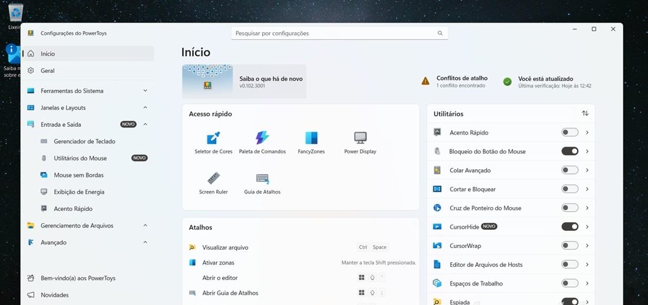Click the Visualizar arquivo shortcut icon

point(192,247)
